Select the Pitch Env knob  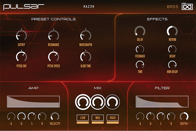coord(22,57)
